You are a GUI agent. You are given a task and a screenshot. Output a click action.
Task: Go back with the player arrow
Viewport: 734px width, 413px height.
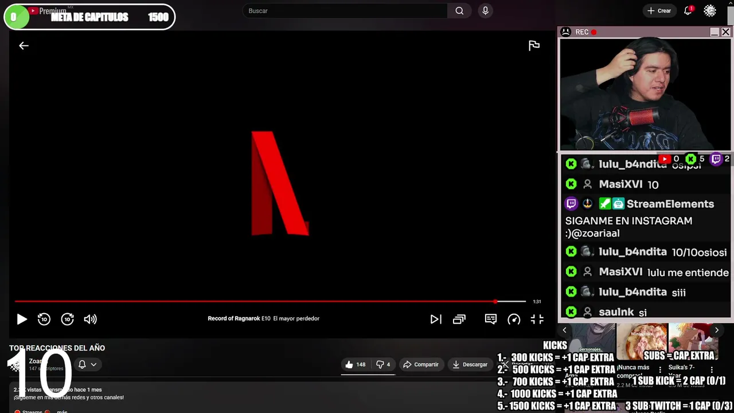click(24, 46)
